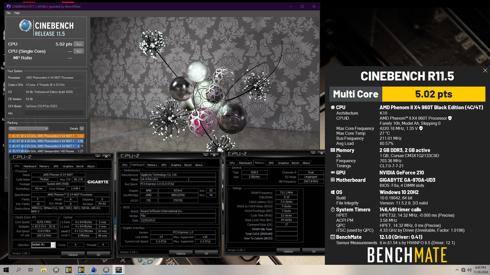Click the Windows OS icon in BenchMate panel
Screen dimensions: 490x275
(x=333, y=192)
